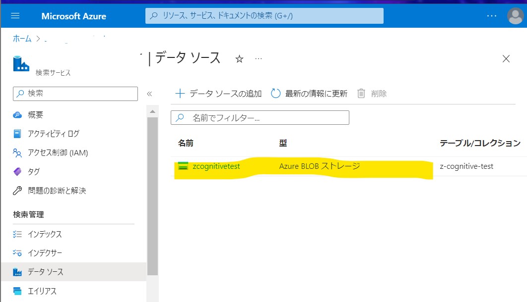Open the zcognitivetest data source link

point(216,166)
